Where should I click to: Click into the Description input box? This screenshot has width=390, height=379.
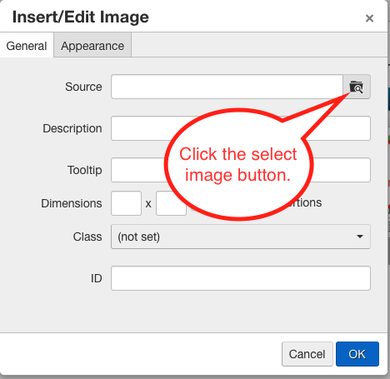pos(241,128)
